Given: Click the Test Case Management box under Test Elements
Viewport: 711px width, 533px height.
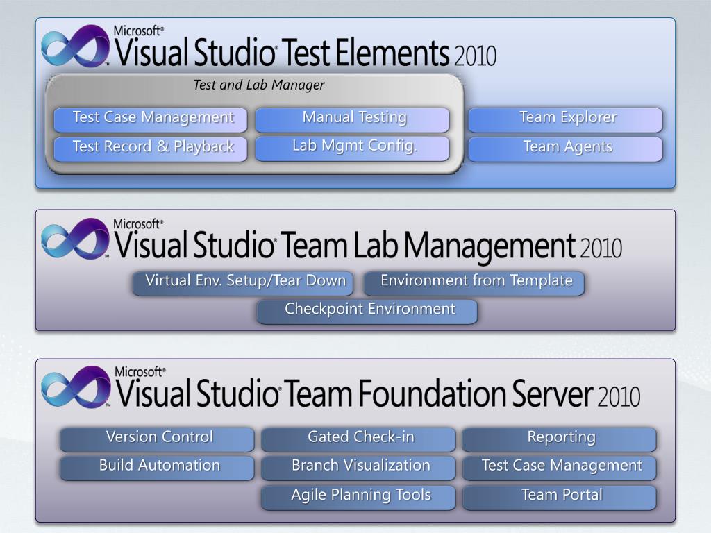Looking at the screenshot, I should pos(151,119).
